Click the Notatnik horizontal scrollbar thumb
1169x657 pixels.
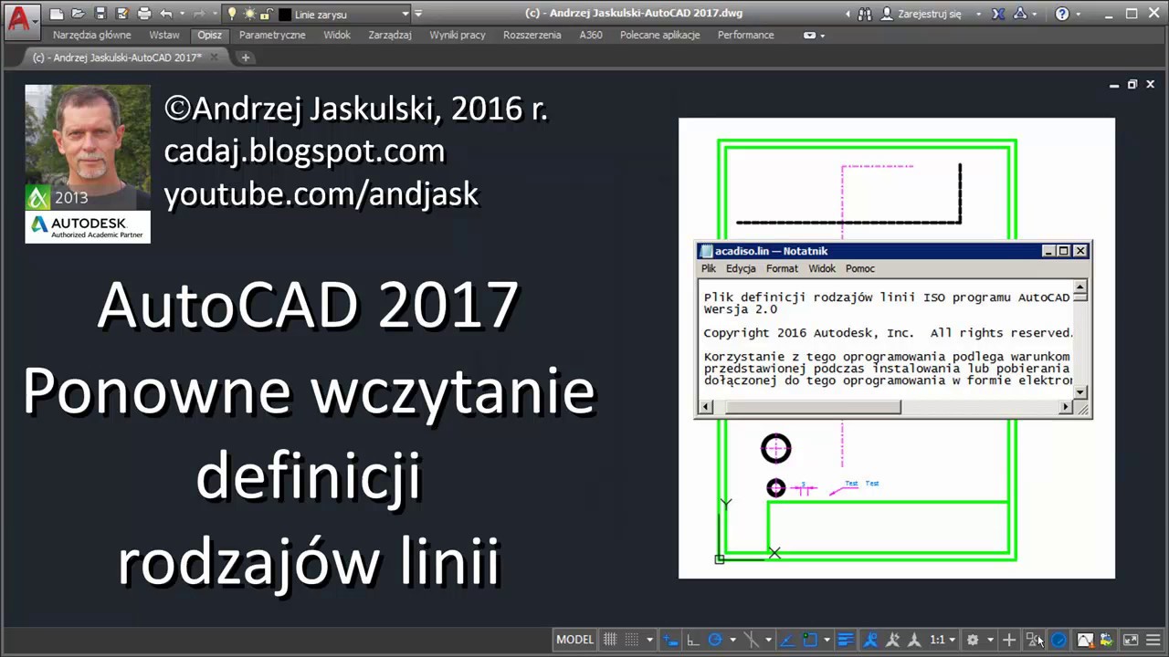pyautogui.click(x=813, y=407)
